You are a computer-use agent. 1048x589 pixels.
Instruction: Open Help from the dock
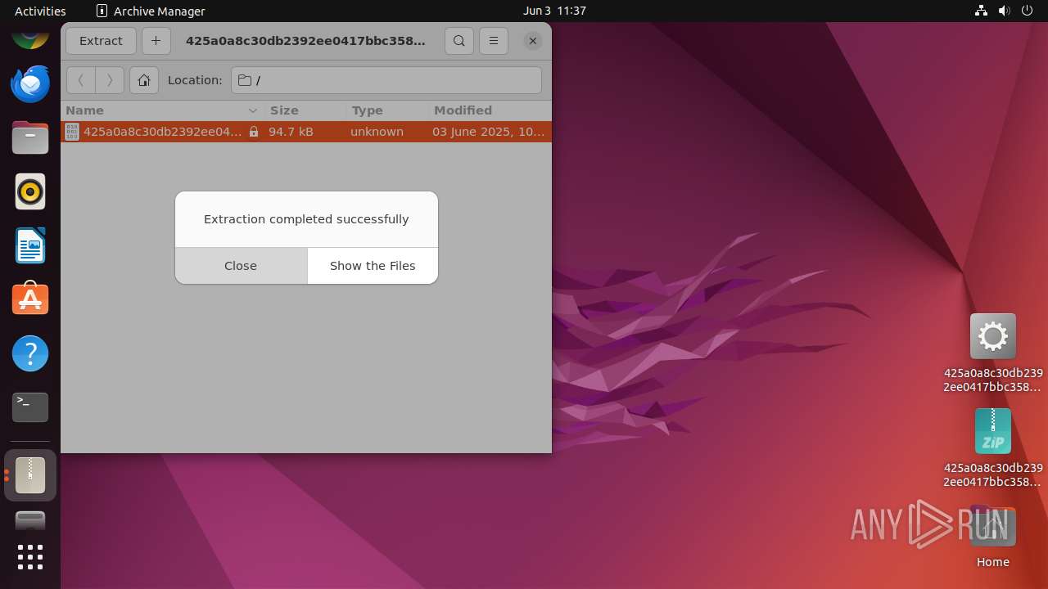tap(30, 353)
